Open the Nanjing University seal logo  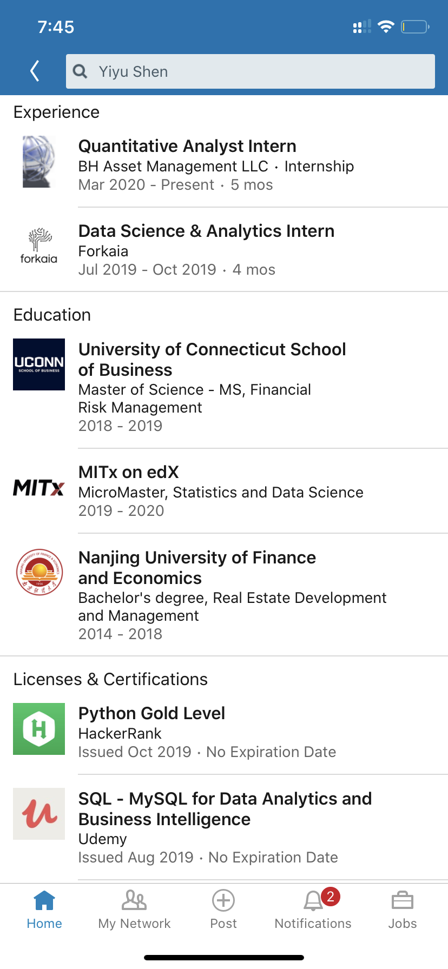pyautogui.click(x=39, y=572)
